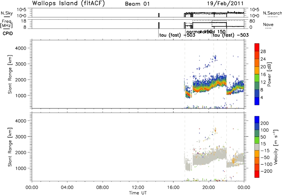Click the power backscatter band near 21:00 UT
This screenshot has width=282, height=195.
[x=217, y=82]
